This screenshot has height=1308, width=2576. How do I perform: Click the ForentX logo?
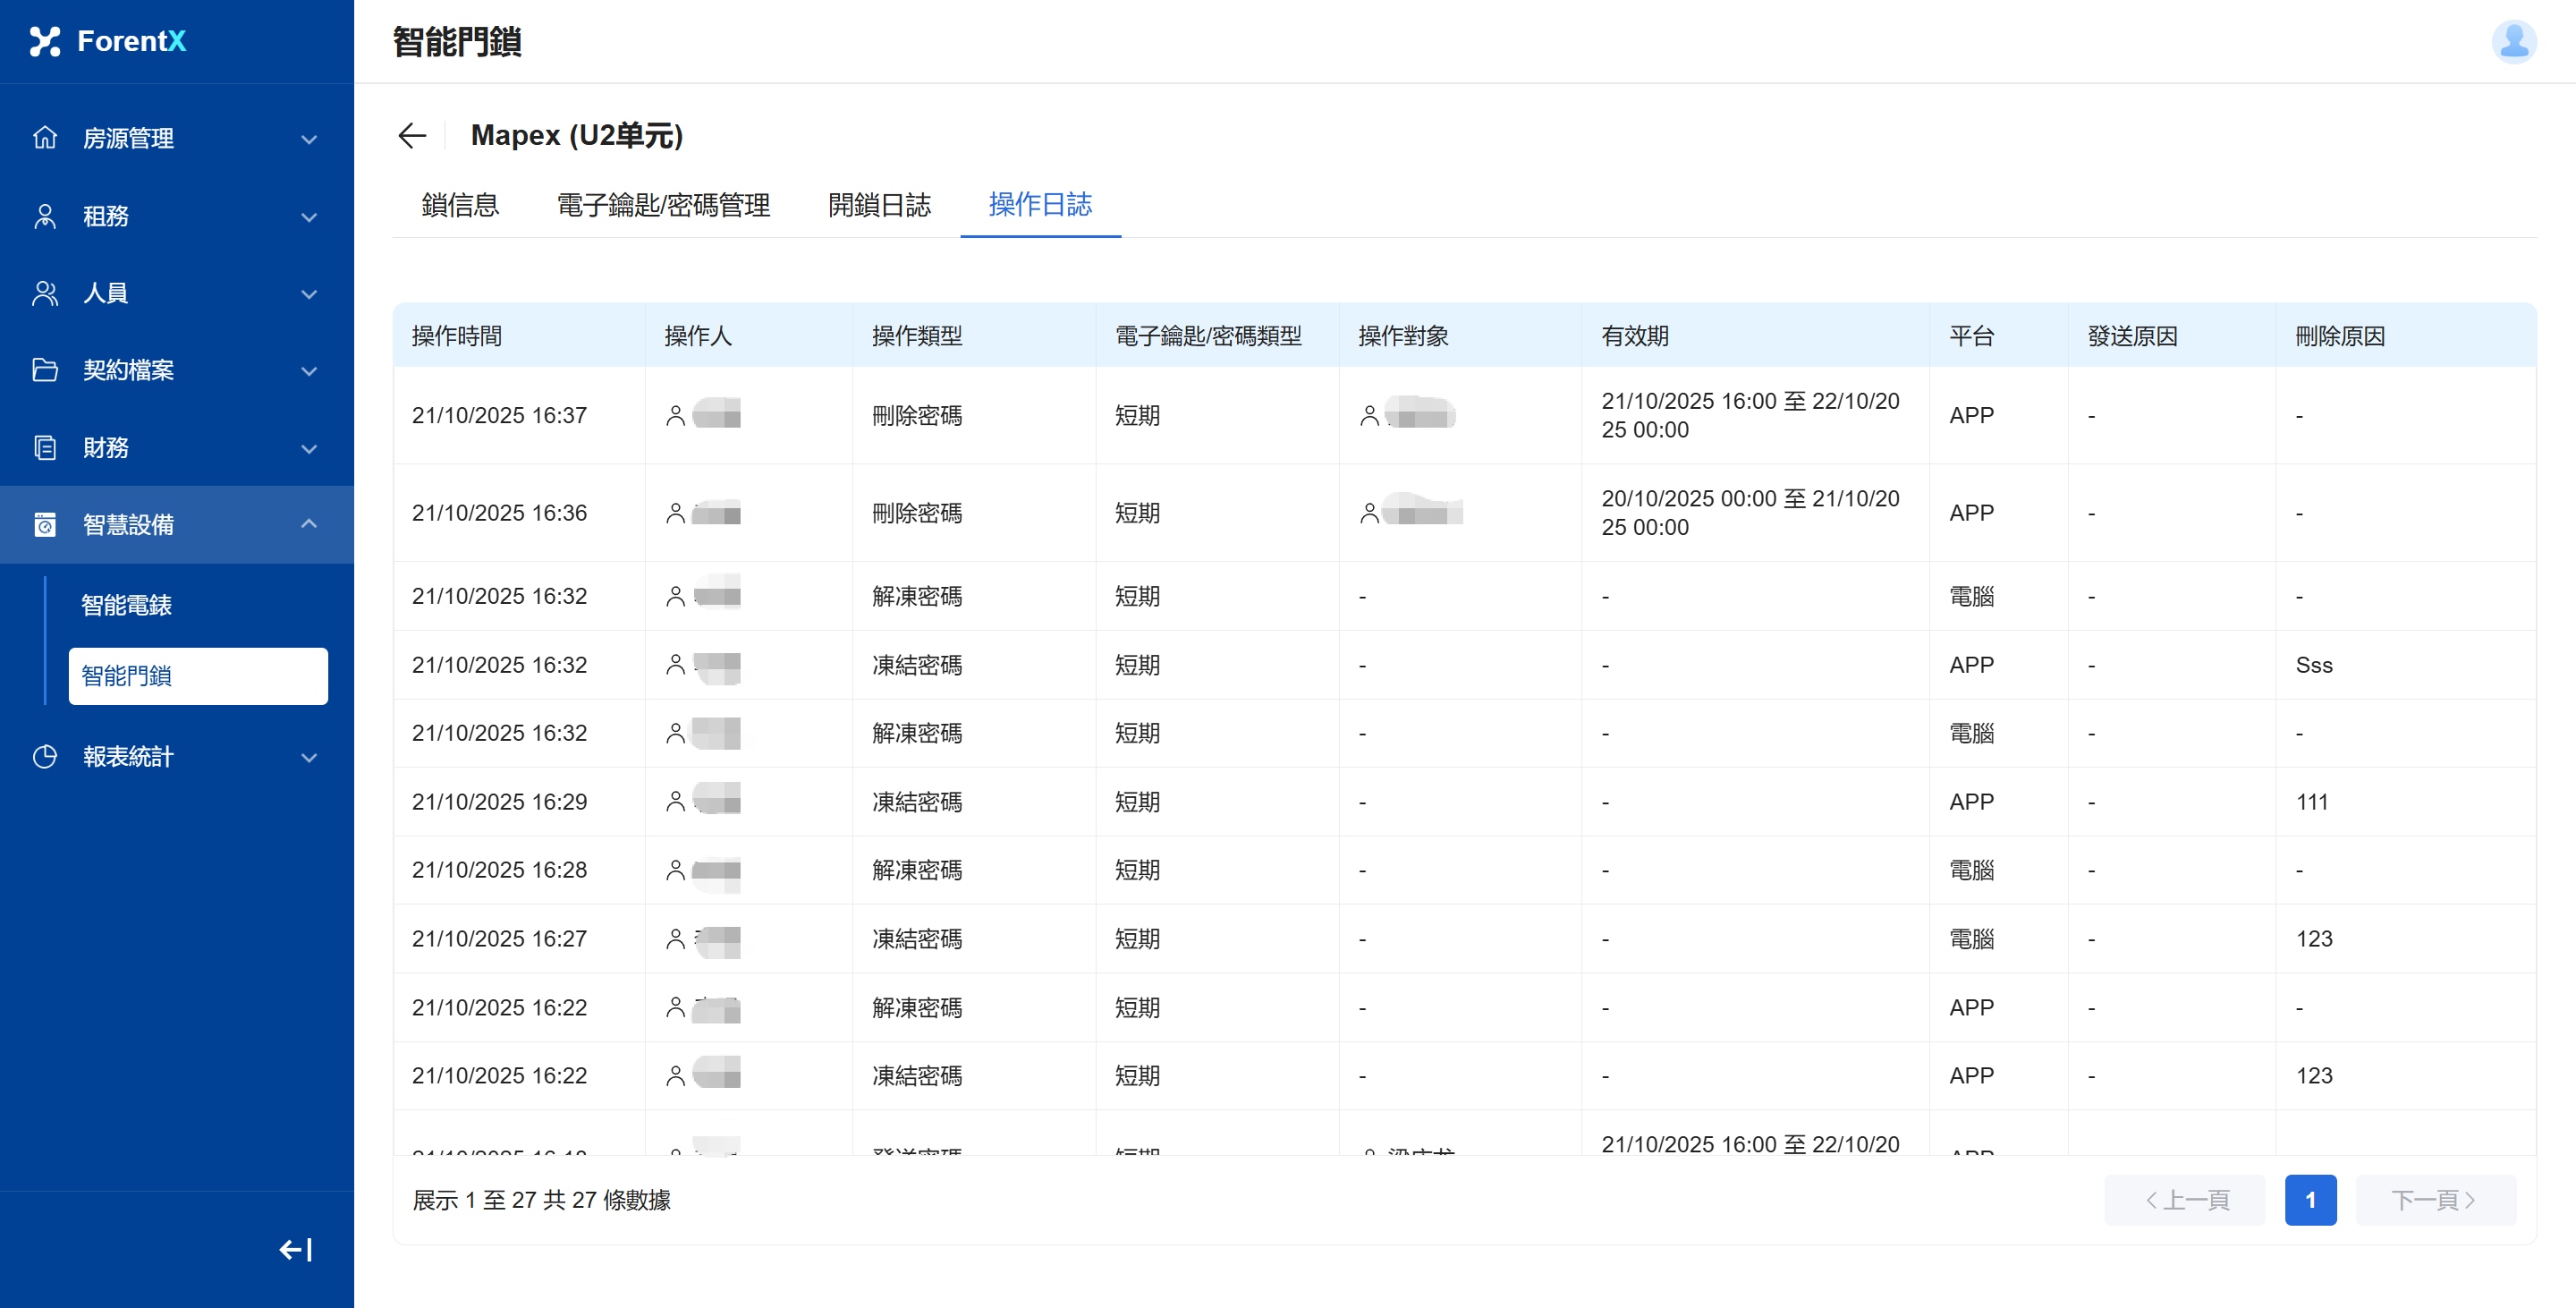coord(108,41)
